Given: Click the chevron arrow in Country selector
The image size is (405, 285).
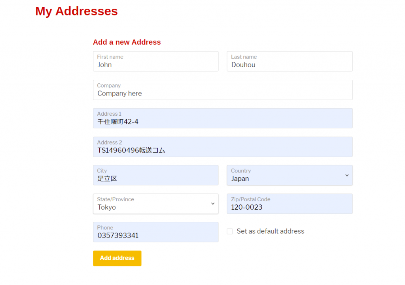Looking at the screenshot, I should 347,175.
